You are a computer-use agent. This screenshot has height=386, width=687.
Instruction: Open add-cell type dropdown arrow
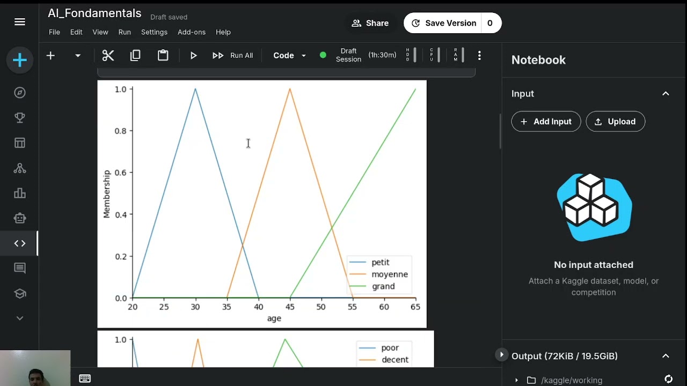coord(78,55)
